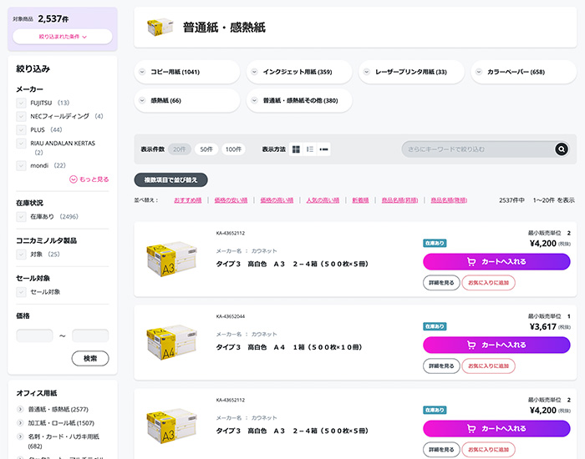Viewport: 585px width, 459px height.
Task: Open product title タイプ3 高白色 A4 1箱
Action: [289, 347]
